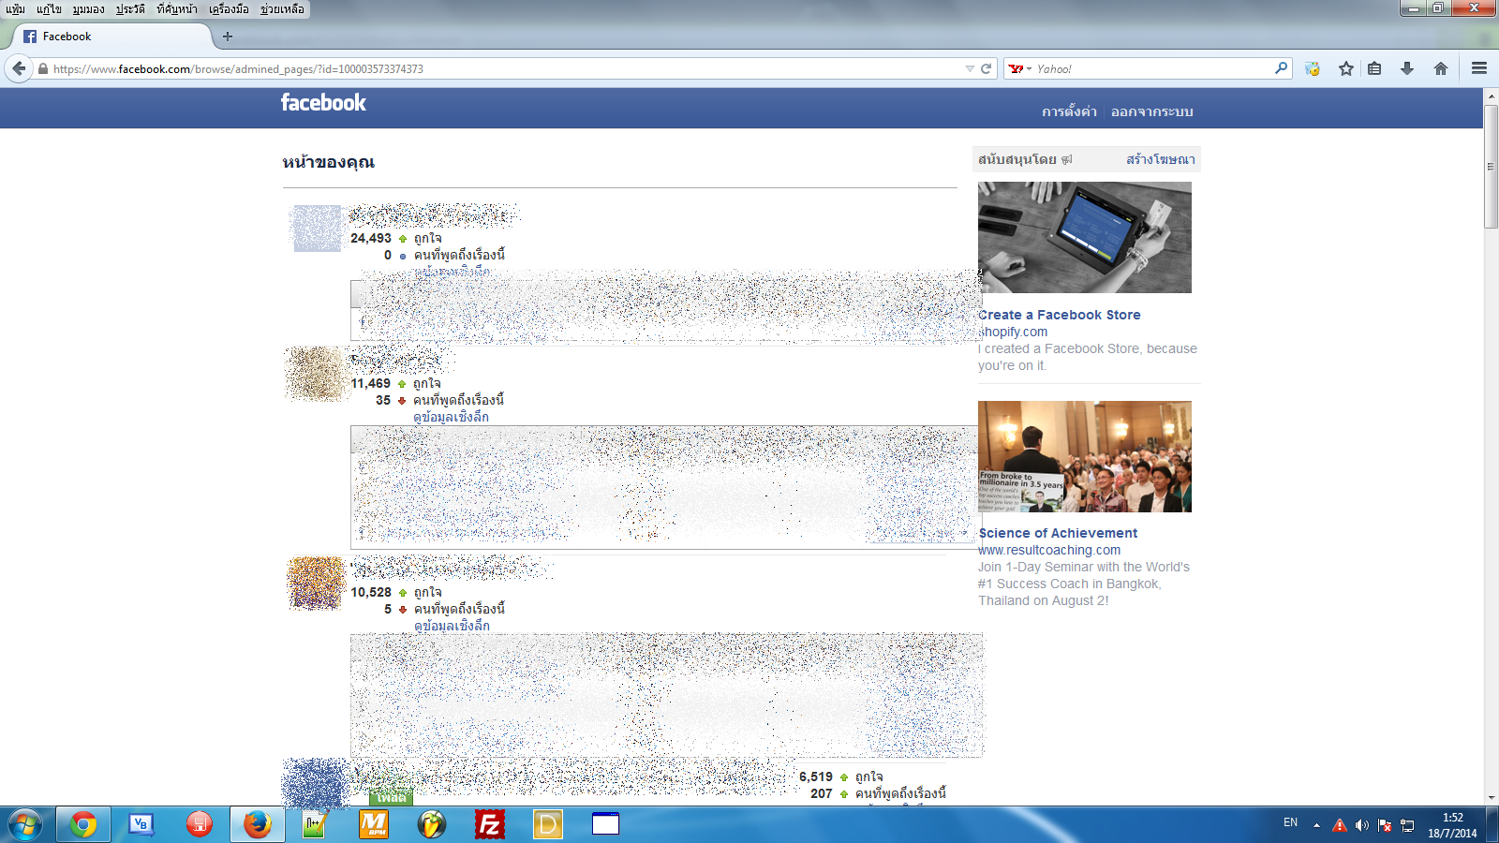
Task: Click the Shopify tablet ad image
Action: pos(1085,237)
